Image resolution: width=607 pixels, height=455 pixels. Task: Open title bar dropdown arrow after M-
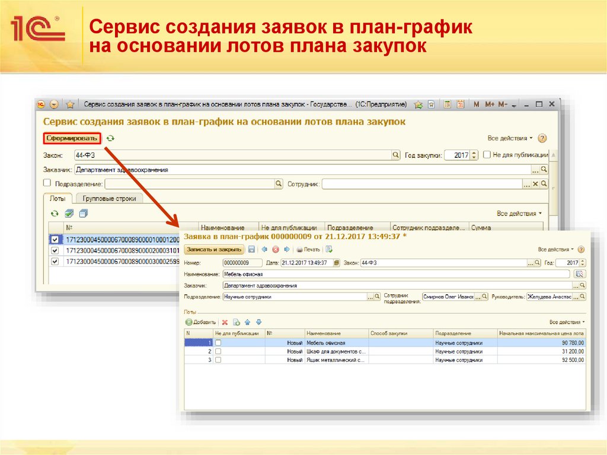click(514, 104)
